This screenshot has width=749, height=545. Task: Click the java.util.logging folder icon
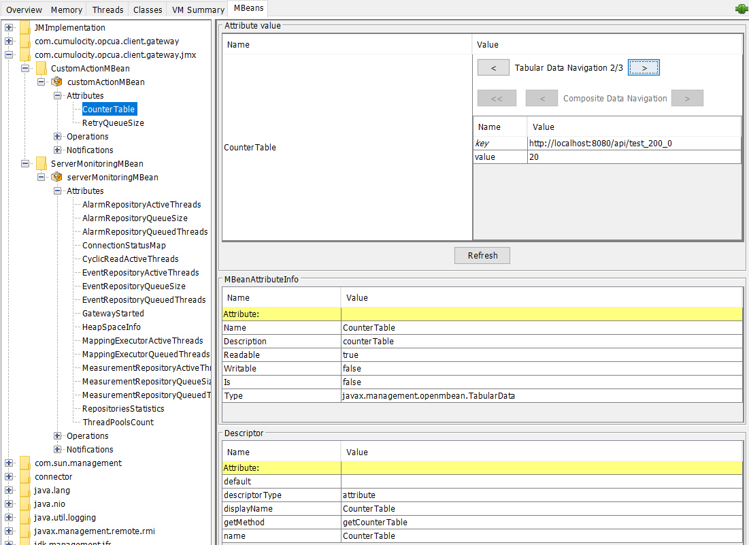point(24,517)
